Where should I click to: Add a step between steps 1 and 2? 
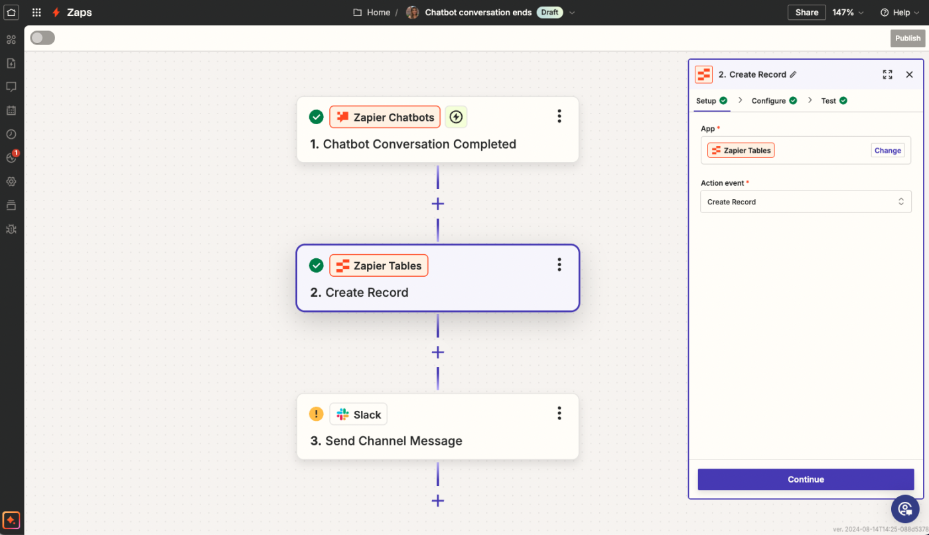(x=438, y=204)
